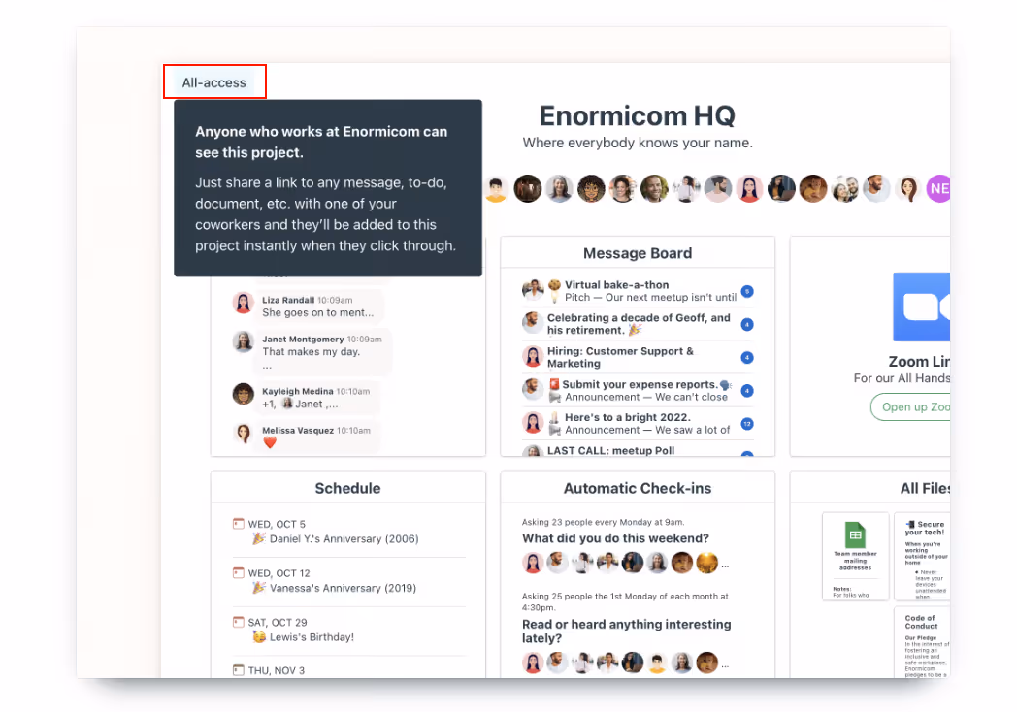Open Celebrating a decade of Geoff message
The height and width of the screenshot is (712, 1017).
(x=639, y=324)
